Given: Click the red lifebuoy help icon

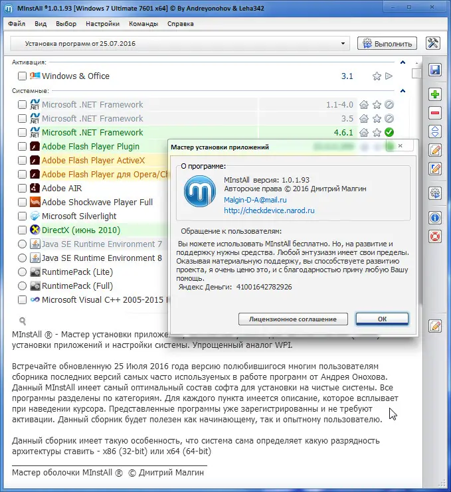Looking at the screenshot, I should click(x=435, y=236).
